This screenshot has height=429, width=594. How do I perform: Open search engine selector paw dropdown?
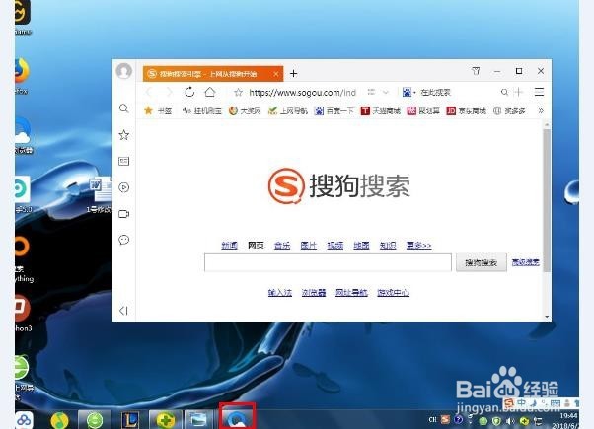pos(408,92)
